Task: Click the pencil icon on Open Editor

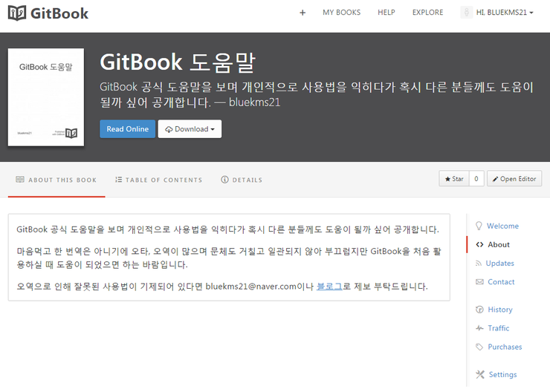Action: (x=495, y=179)
